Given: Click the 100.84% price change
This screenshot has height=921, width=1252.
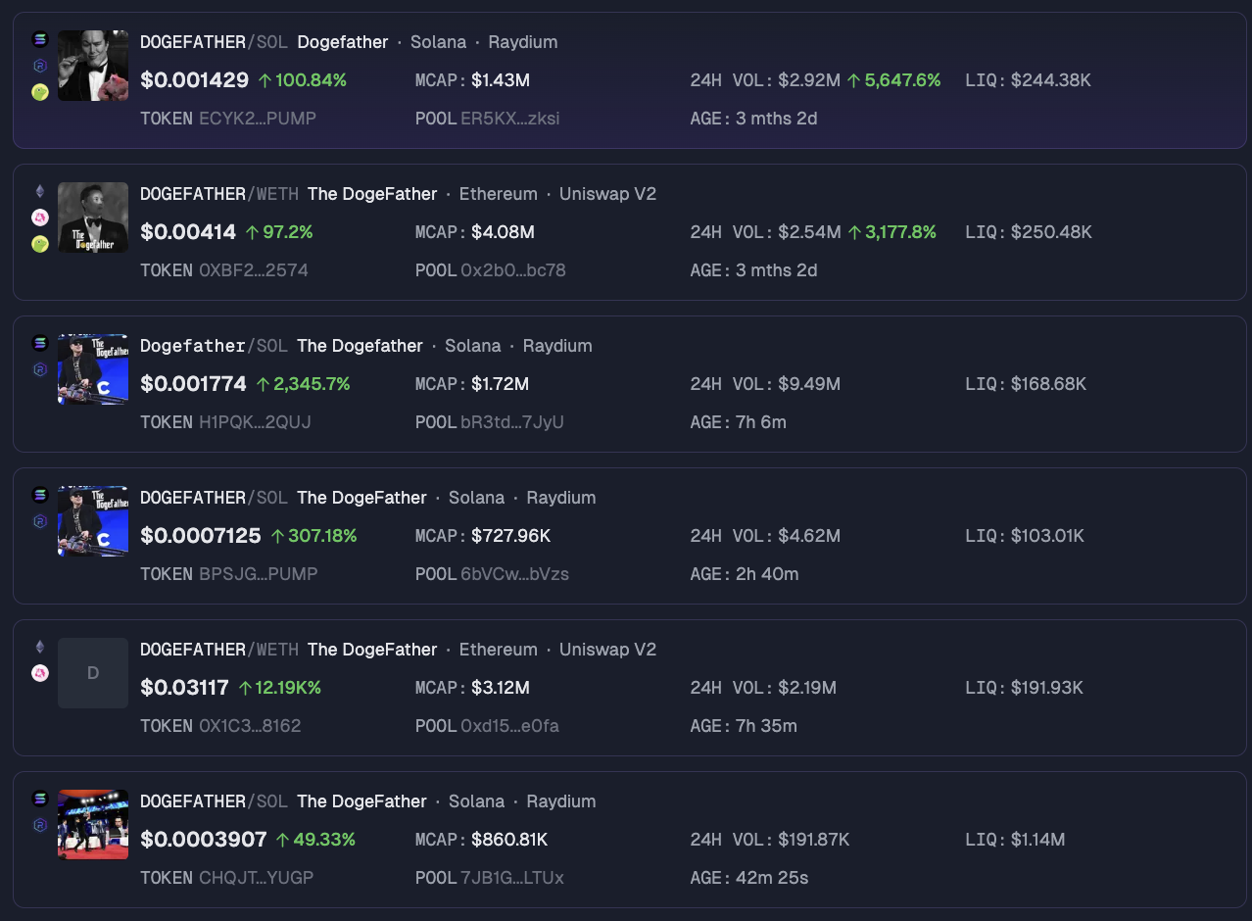Looking at the screenshot, I should pyautogui.click(x=303, y=80).
